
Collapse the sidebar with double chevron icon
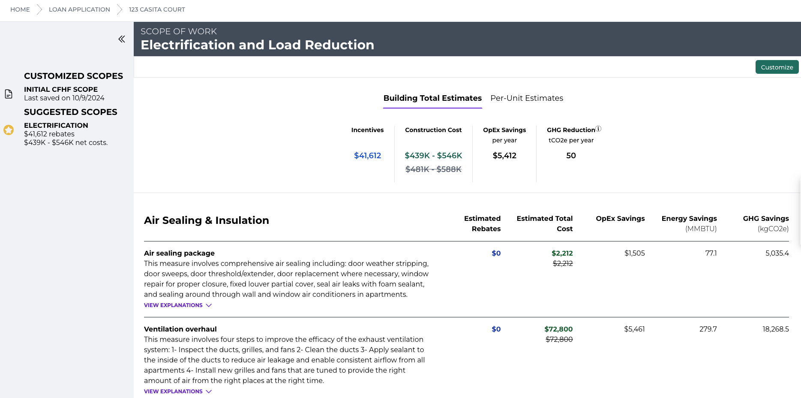[122, 39]
